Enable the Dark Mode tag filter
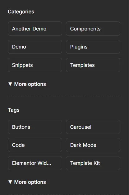This screenshot has width=129, height=195. [x=93, y=145]
